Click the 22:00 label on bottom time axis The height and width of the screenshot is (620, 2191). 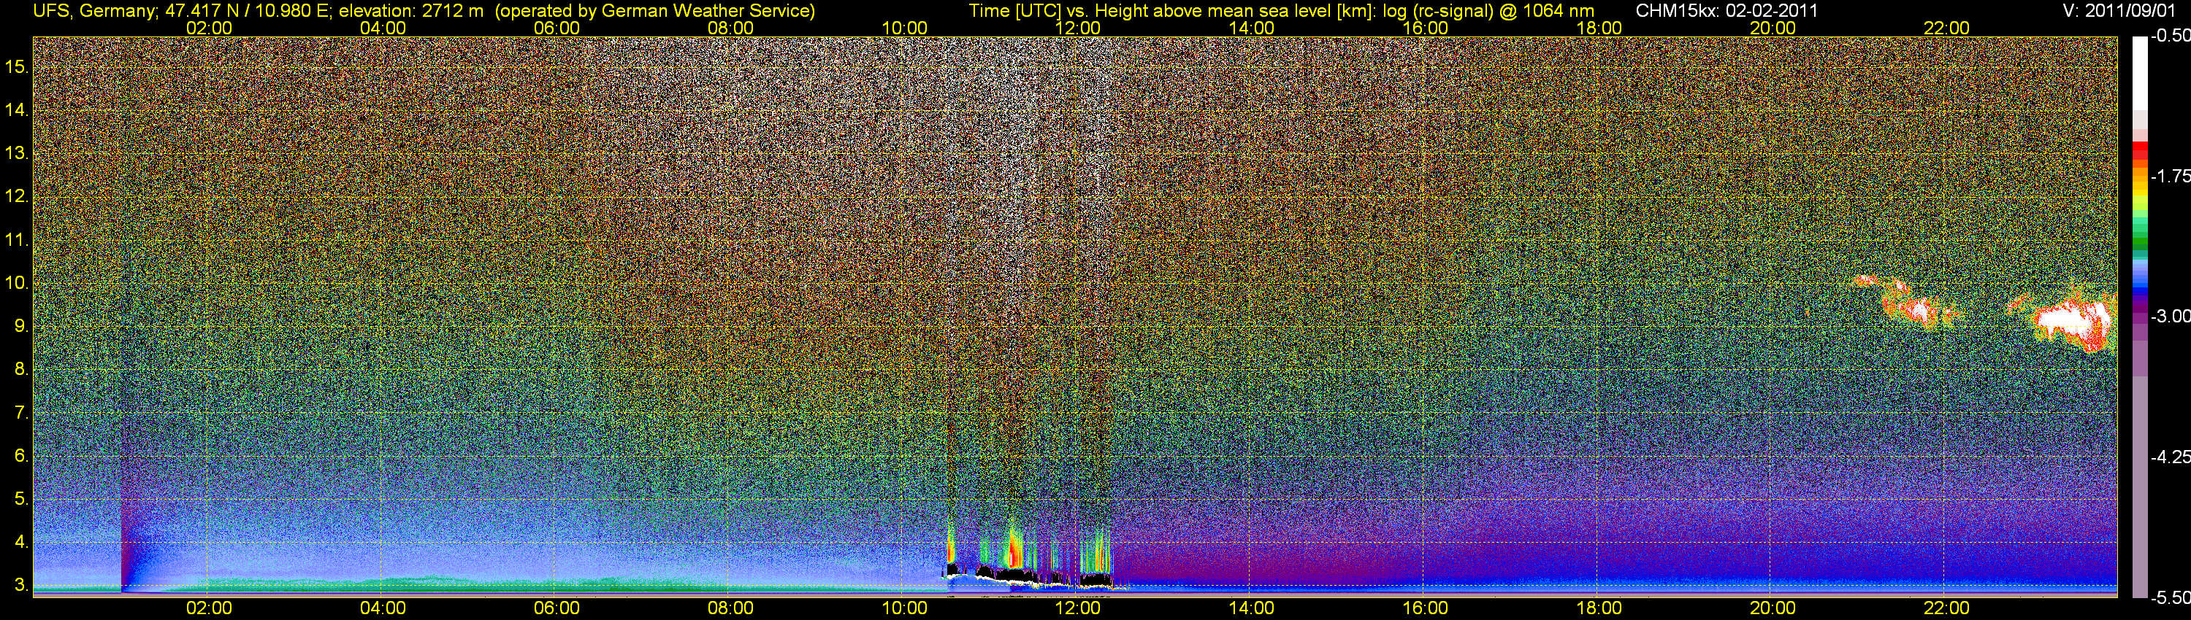(1946, 608)
